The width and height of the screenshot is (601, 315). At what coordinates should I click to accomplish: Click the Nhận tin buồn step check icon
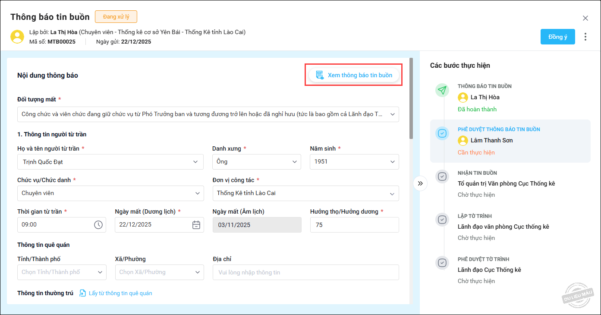coord(442,176)
